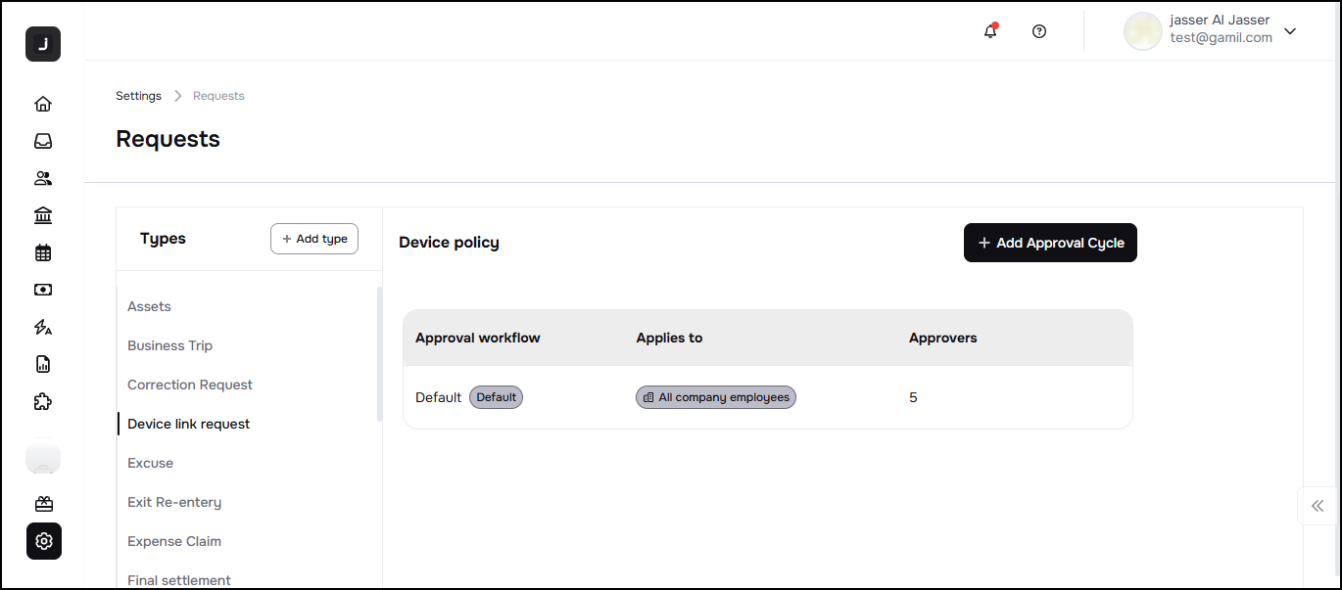The width and height of the screenshot is (1342, 590).
Task: Click the gift box icon
Action: point(43,504)
